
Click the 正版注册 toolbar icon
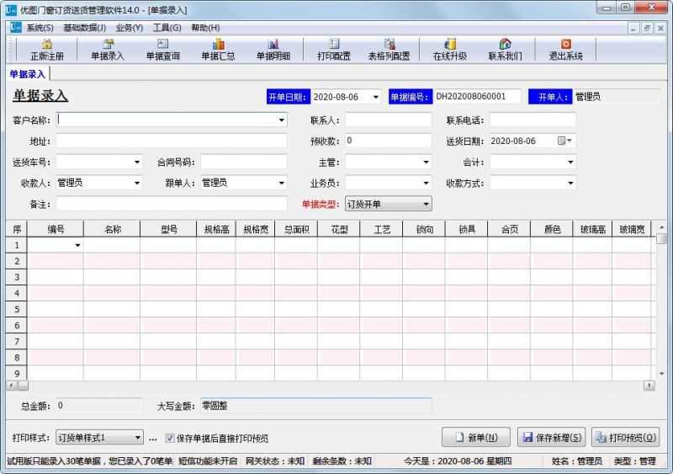pyautogui.click(x=47, y=50)
